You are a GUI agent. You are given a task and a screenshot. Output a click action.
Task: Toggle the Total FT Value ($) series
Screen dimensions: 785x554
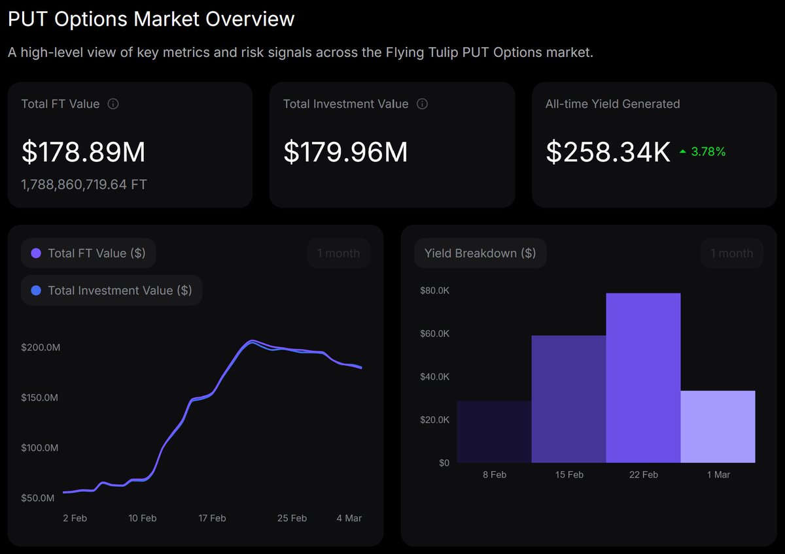pyautogui.click(x=88, y=253)
